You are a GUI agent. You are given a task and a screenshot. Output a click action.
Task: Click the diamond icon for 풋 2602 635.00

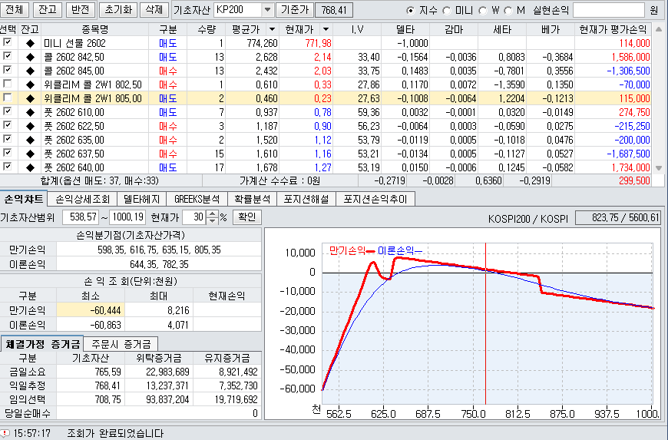point(30,140)
